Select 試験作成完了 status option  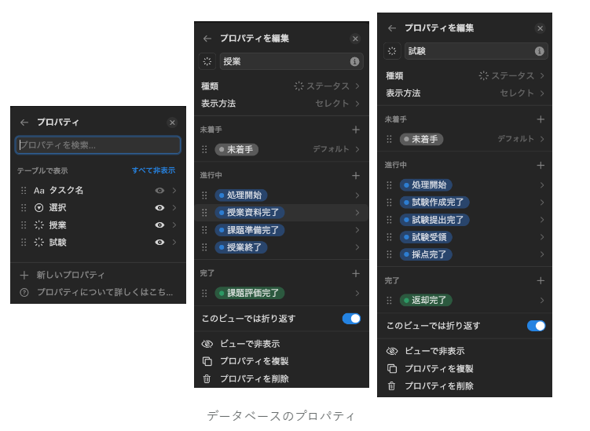click(465, 203)
